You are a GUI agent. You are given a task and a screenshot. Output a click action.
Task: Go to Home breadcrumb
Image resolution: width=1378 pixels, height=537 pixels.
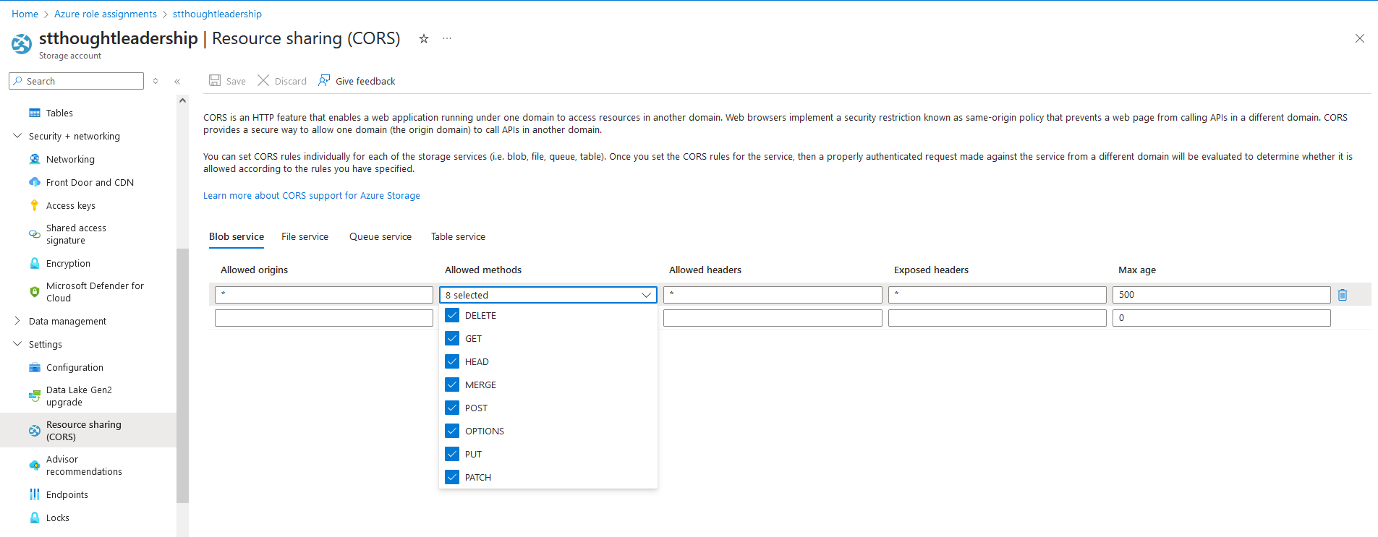25,14
